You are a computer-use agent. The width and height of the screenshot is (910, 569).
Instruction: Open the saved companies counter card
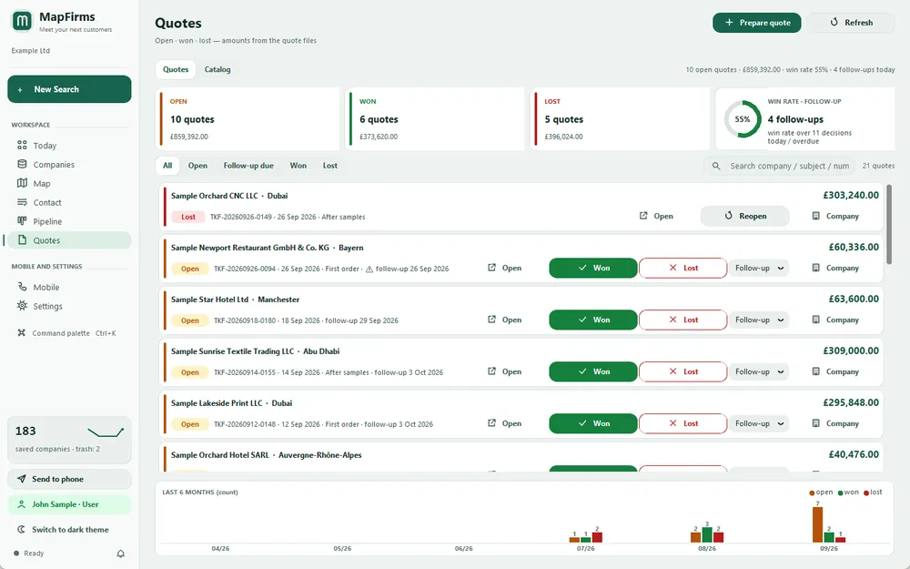click(69, 440)
